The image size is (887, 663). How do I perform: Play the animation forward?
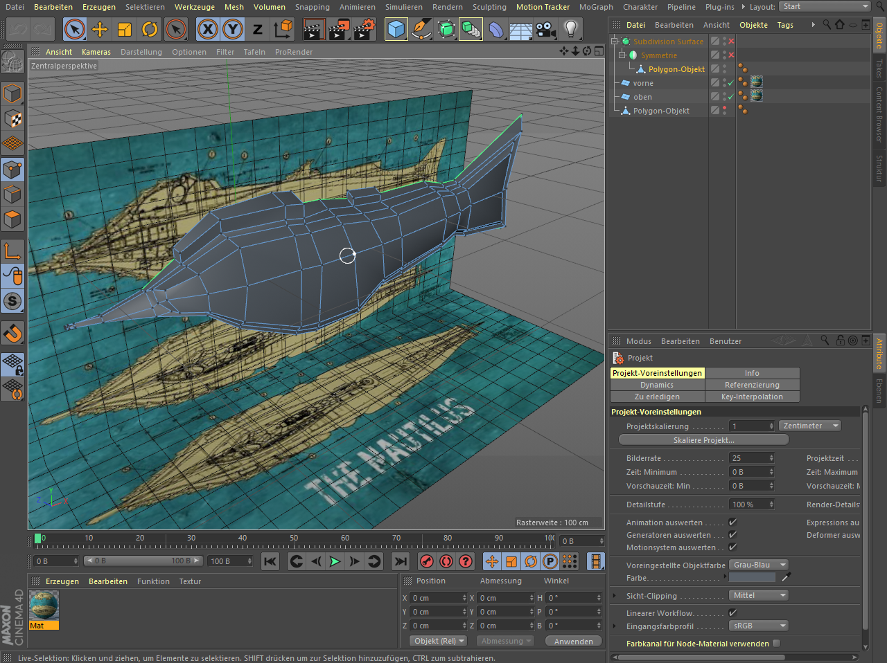point(335,561)
